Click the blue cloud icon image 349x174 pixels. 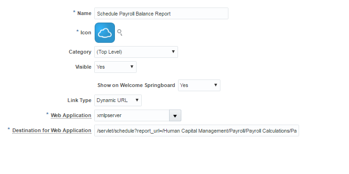coord(105,32)
